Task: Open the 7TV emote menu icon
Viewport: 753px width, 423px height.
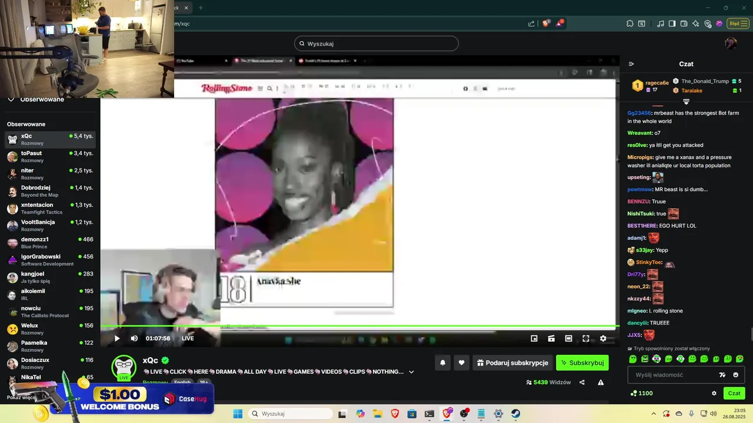Action: pos(722,375)
